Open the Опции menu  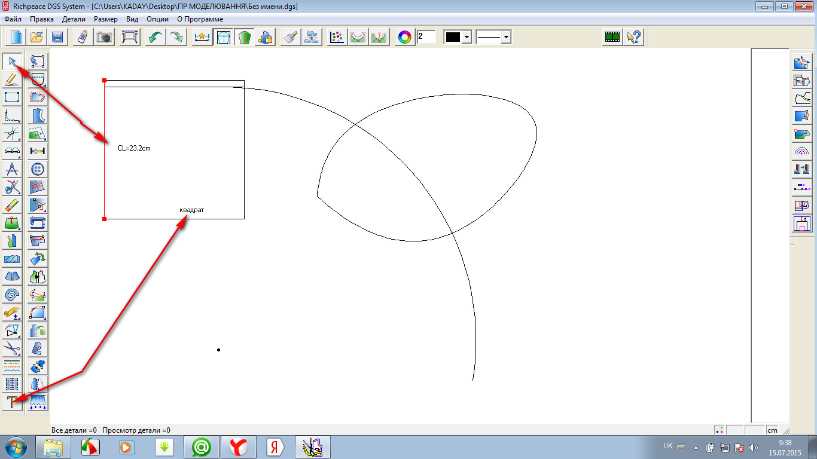(x=157, y=19)
